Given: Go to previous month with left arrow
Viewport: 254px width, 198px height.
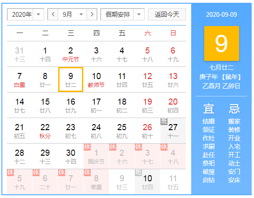Looking at the screenshot, I should pos(53,14).
